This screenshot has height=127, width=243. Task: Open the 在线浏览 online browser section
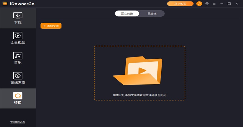18,78
